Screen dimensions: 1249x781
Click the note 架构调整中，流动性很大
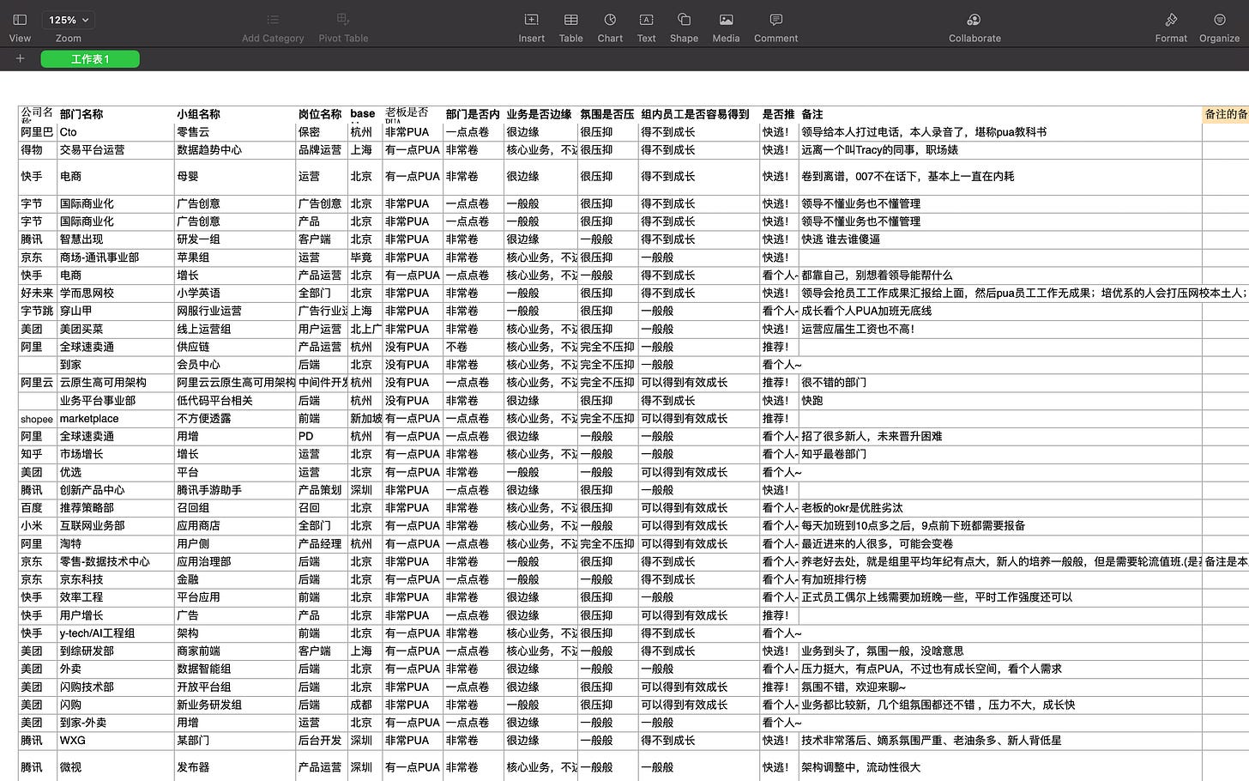[860, 767]
